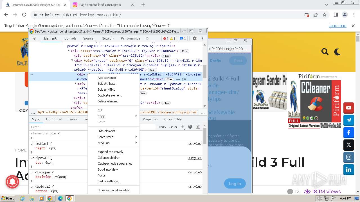Toggle the .cls element classes panel
Viewport: 360px width, 202px height.
[x=173, y=127]
